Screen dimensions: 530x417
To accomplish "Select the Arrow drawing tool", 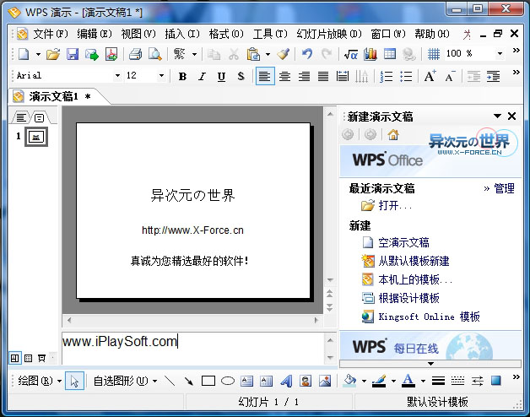I will pos(188,382).
